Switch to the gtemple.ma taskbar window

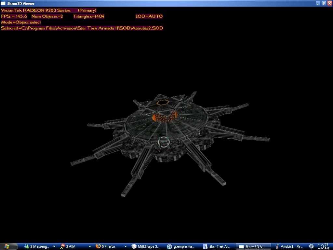click(x=181, y=246)
